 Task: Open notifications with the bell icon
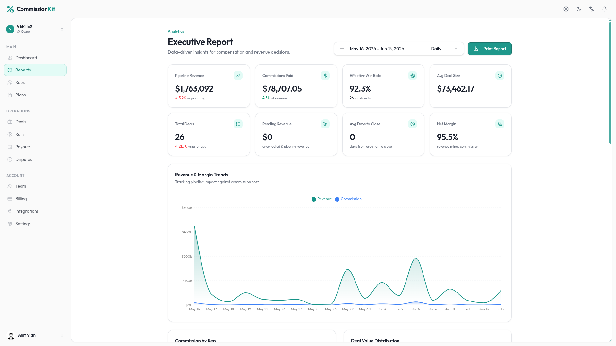point(604,9)
